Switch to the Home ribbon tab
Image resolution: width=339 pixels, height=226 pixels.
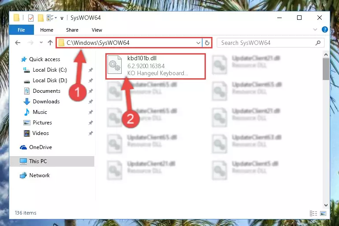pyautogui.click(x=46, y=30)
